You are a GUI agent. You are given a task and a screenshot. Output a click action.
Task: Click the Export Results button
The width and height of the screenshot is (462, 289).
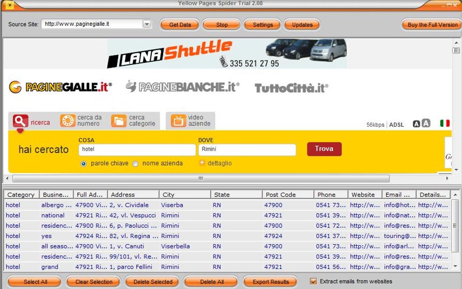pos(270,282)
